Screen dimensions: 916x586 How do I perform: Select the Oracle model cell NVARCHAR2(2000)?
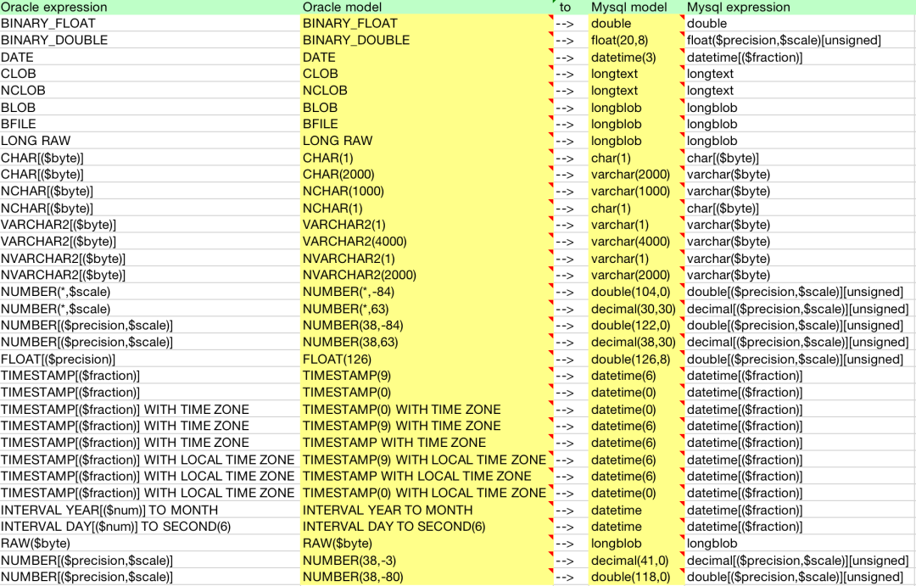coord(427,275)
